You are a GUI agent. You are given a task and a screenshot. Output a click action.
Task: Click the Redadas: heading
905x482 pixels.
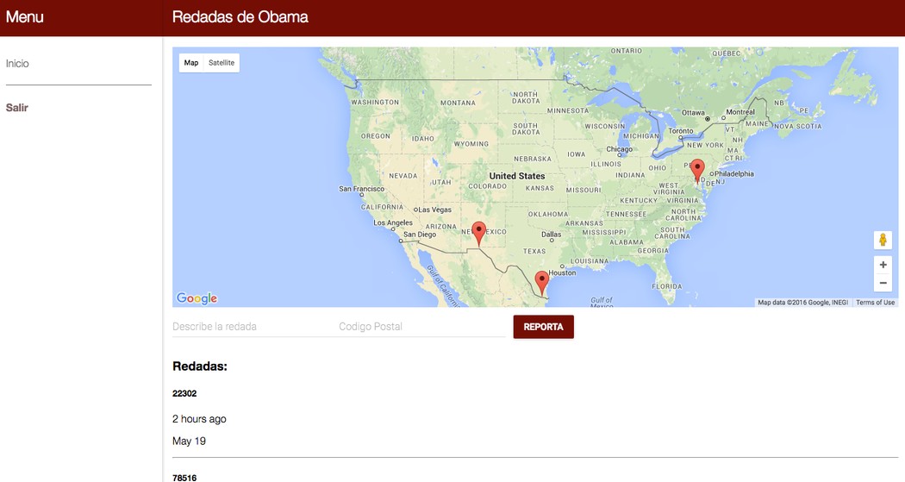[200, 366]
